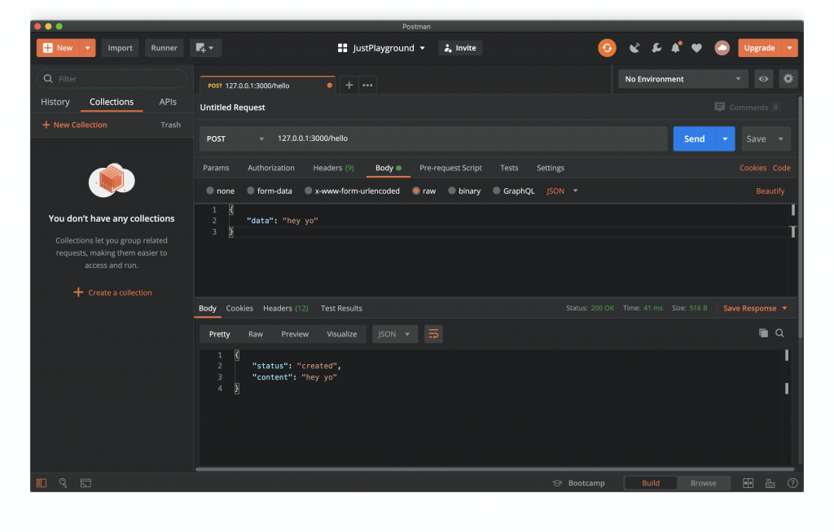Open the wrench settings icon
834x532 pixels.
(x=656, y=48)
